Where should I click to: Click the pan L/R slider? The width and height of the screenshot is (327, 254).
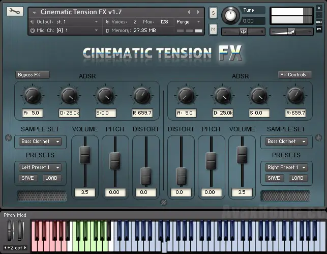pyautogui.click(x=243, y=32)
